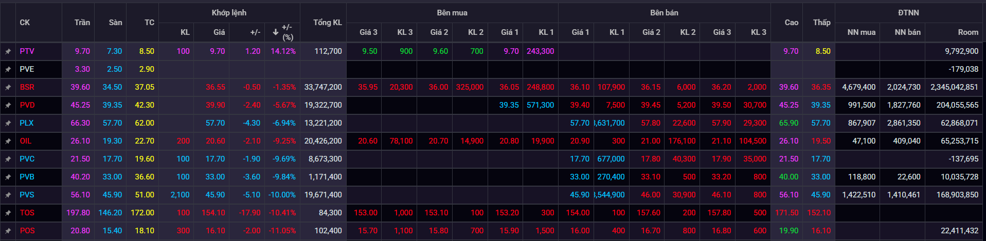This screenshot has width=986, height=241.
Task: Open the PVS ticker symbol
Action: 27,195
